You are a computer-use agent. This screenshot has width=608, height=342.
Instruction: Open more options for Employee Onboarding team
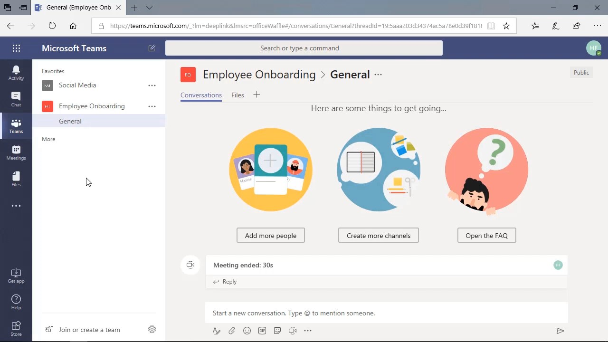pos(152,106)
